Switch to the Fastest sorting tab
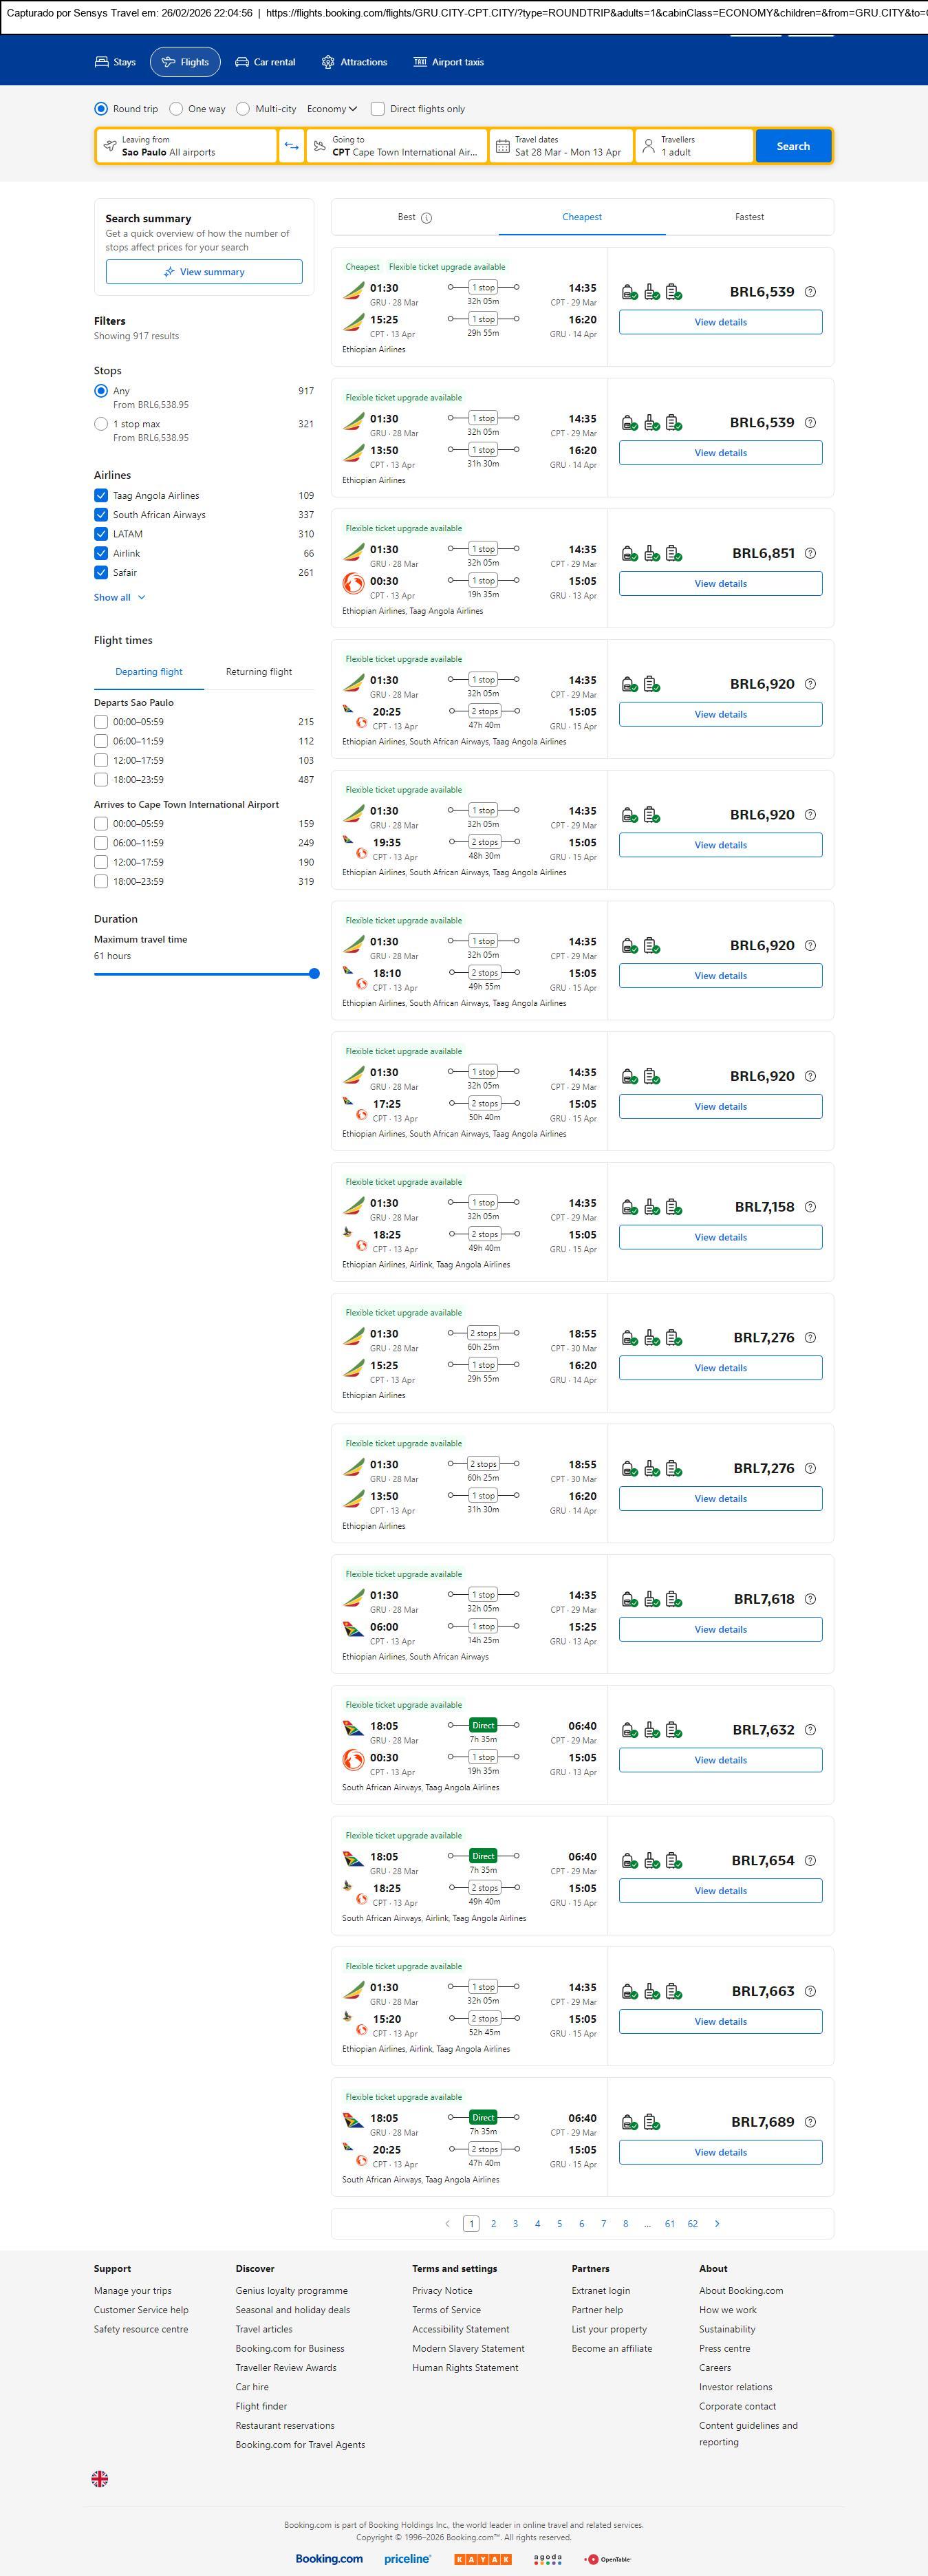 pos(749,217)
